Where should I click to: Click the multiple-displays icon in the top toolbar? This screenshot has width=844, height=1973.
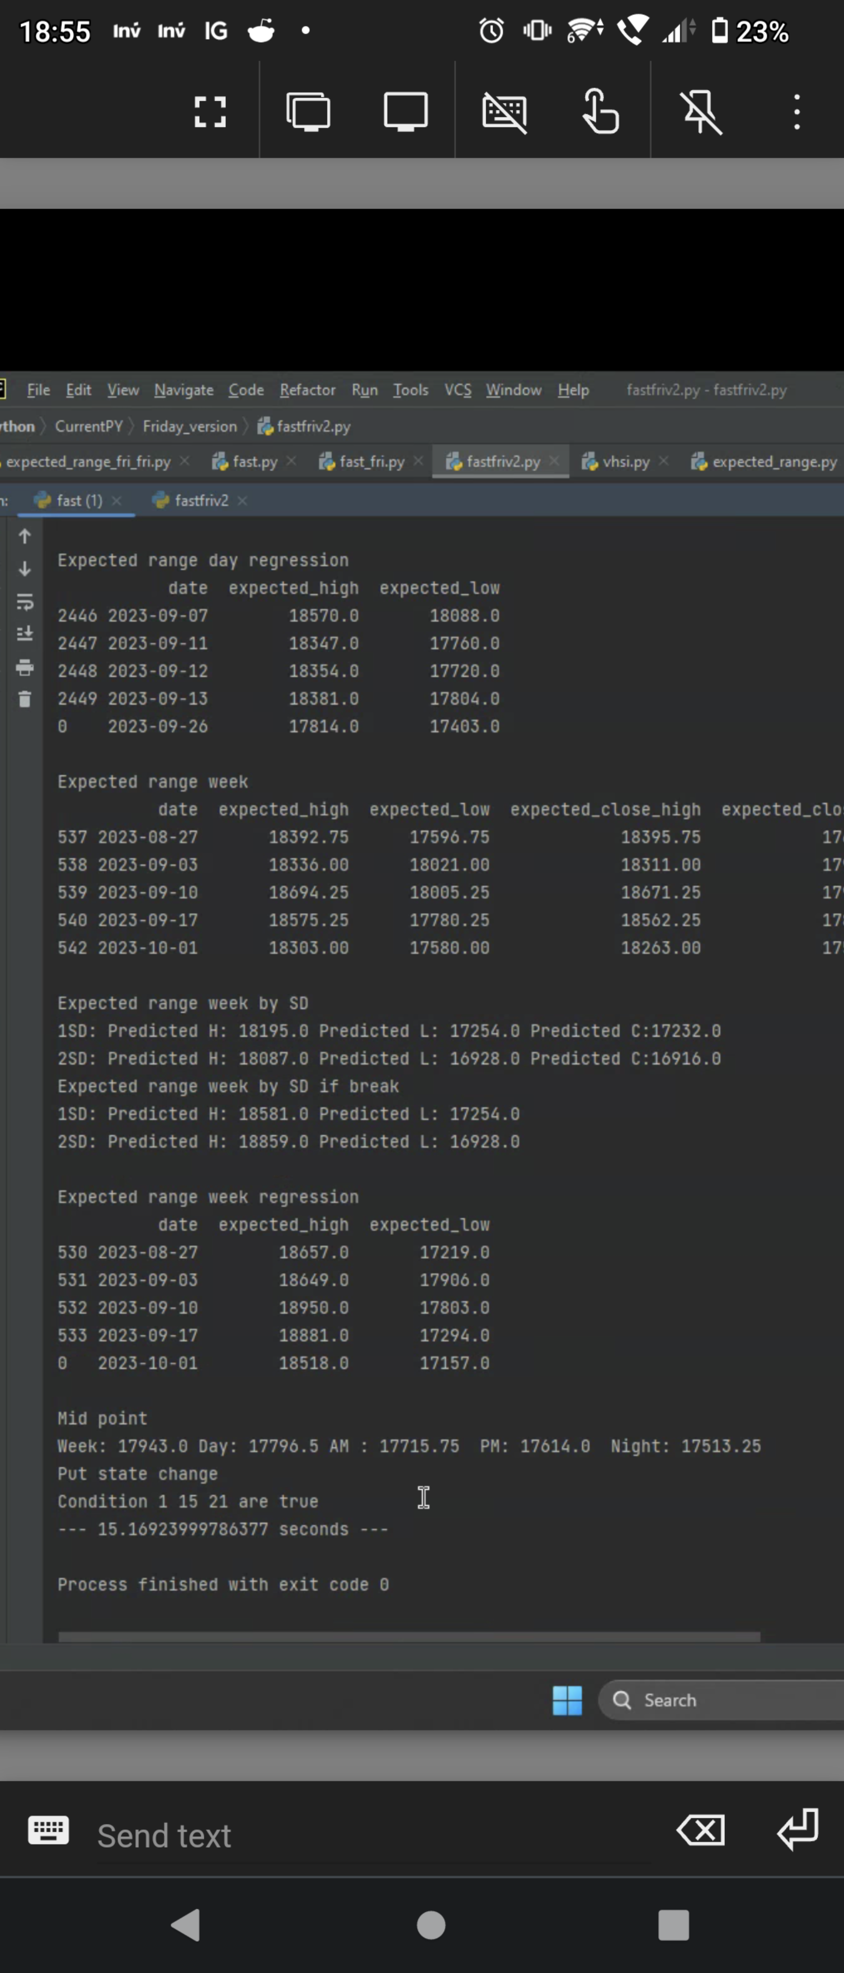(309, 112)
